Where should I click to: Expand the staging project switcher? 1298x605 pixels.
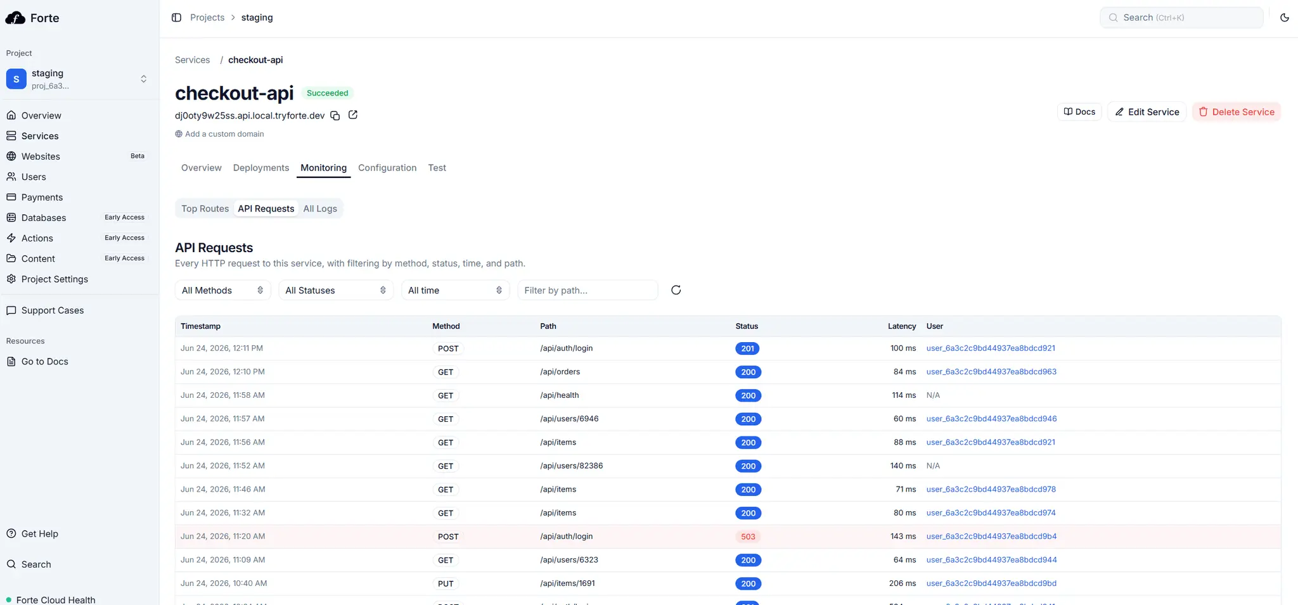144,79
